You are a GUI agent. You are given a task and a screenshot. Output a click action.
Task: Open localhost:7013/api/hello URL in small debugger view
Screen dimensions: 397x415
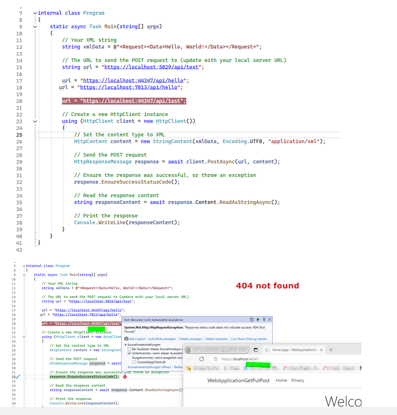point(86,314)
